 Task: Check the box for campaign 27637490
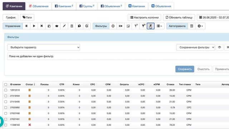6,113
